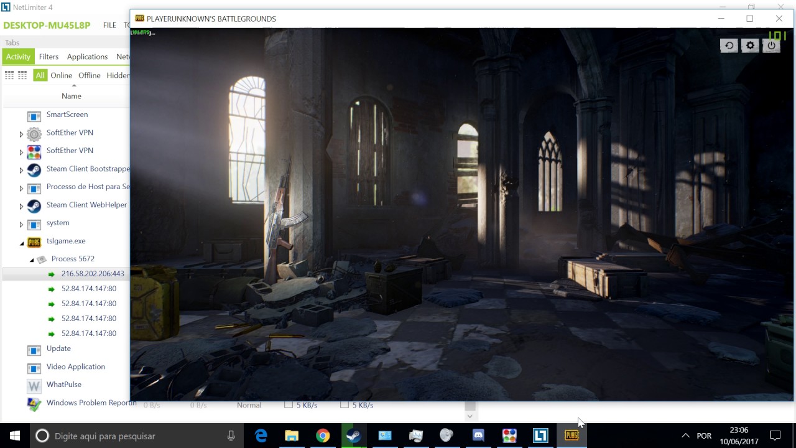
Task: Select the Online filter
Action: [62, 75]
